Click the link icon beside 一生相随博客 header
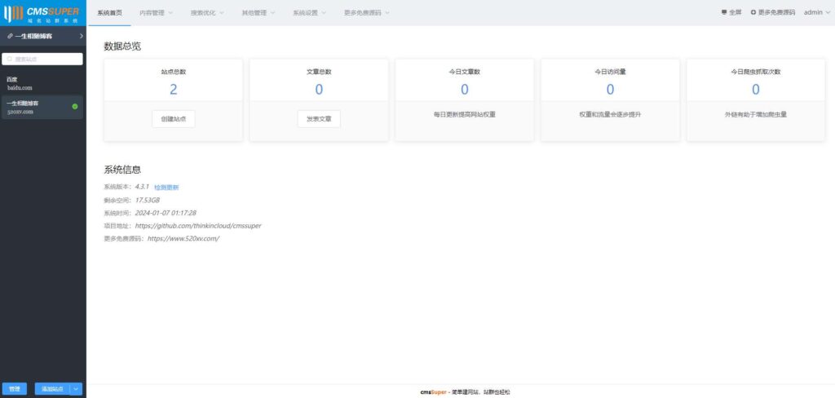This screenshot has height=398, width=835. click(x=10, y=37)
